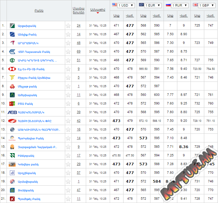
Task: Open 42 branches link for ՀԱՅԲԻԶՆԵՍԲԱՆԿ
Action: pyautogui.click(x=79, y=121)
